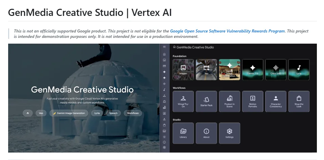
Task: Click the sidebar sparkle icon just below the film icon
Action: coord(164,72)
